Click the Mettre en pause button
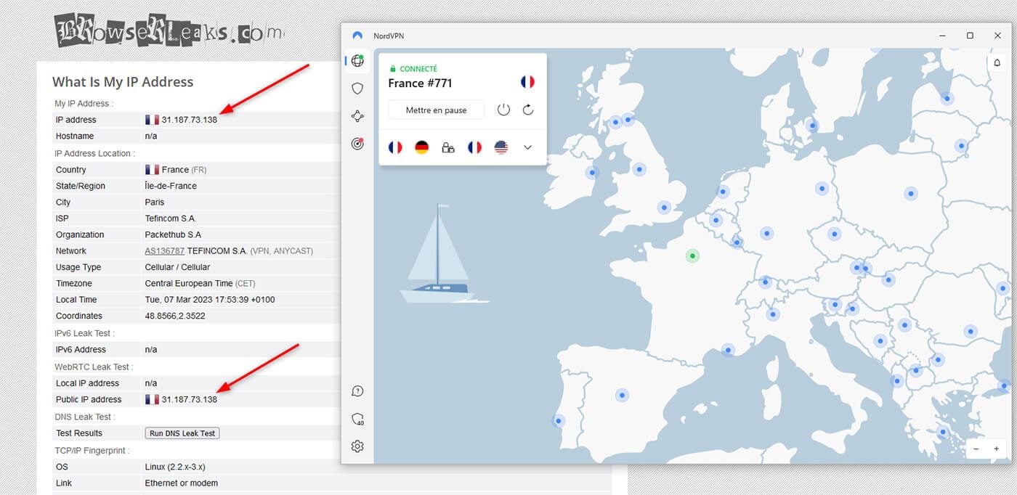1017x495 pixels. 436,110
